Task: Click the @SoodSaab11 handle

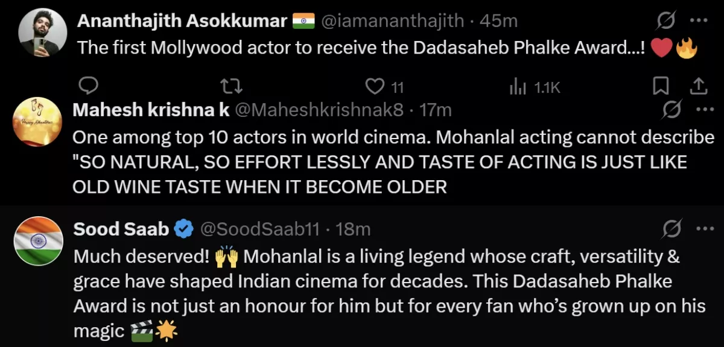Action: point(261,229)
